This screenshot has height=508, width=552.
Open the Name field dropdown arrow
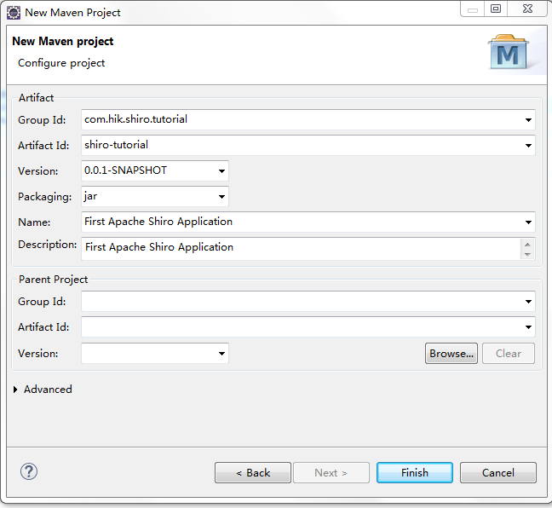(x=528, y=222)
